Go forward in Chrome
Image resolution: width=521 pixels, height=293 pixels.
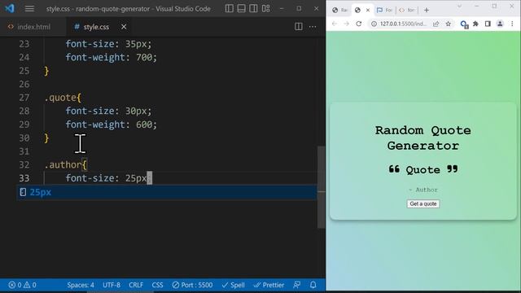point(346,24)
